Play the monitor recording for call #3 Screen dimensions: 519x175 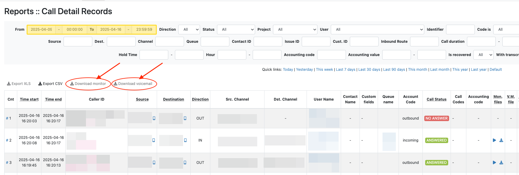[x=494, y=163]
